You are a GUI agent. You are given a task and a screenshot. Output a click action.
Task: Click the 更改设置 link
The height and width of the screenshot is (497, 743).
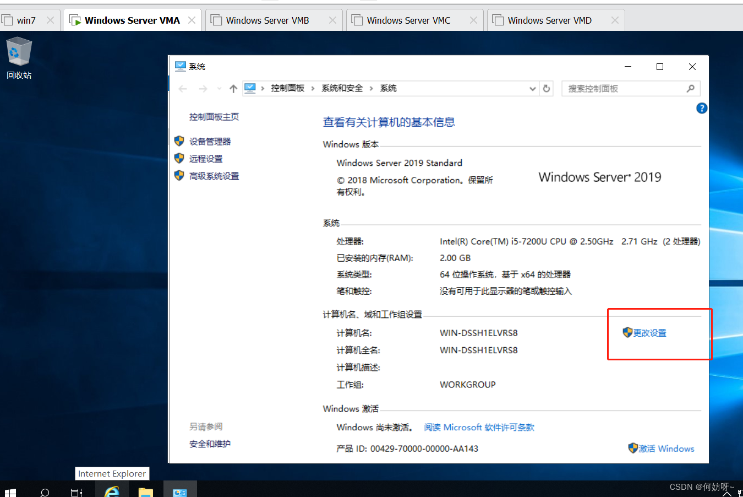[649, 333]
